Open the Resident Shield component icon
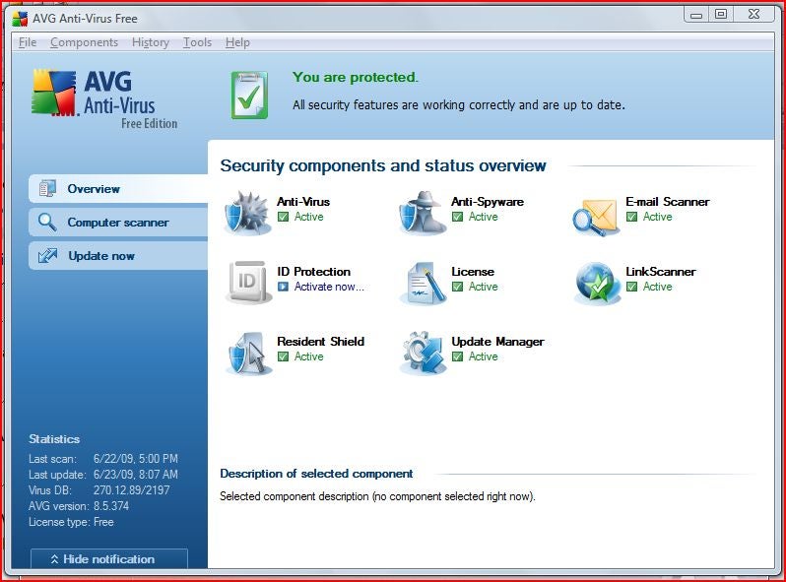786x582 pixels. point(248,353)
